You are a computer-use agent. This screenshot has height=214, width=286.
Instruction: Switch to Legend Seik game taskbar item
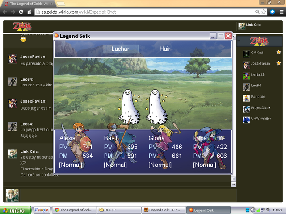(208, 210)
